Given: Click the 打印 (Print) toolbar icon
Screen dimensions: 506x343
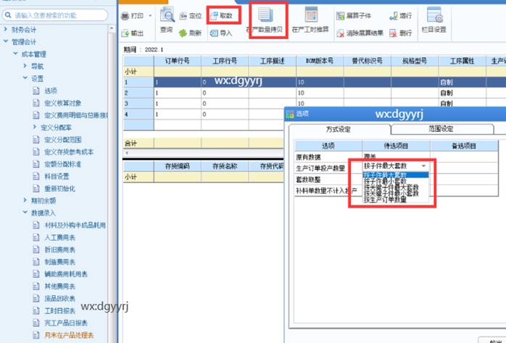Looking at the screenshot, I should point(125,16).
